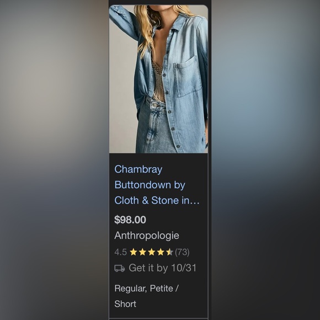320x320 pixels.
Task: Click the 'Regular, Petite /' size text
Action: [x=147, y=289]
